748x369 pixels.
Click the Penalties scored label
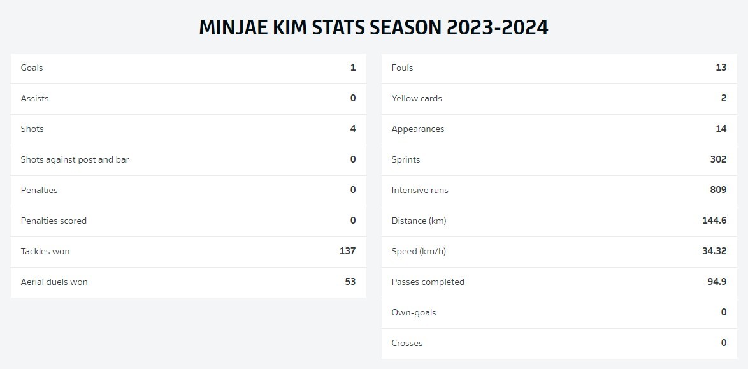point(54,221)
